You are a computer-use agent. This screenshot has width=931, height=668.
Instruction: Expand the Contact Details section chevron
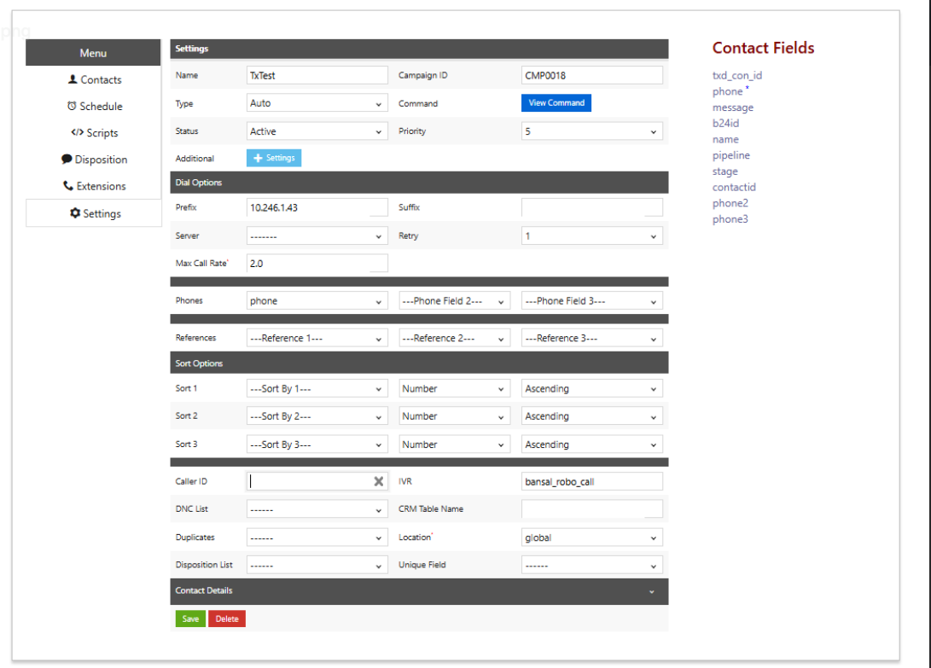coord(651,591)
